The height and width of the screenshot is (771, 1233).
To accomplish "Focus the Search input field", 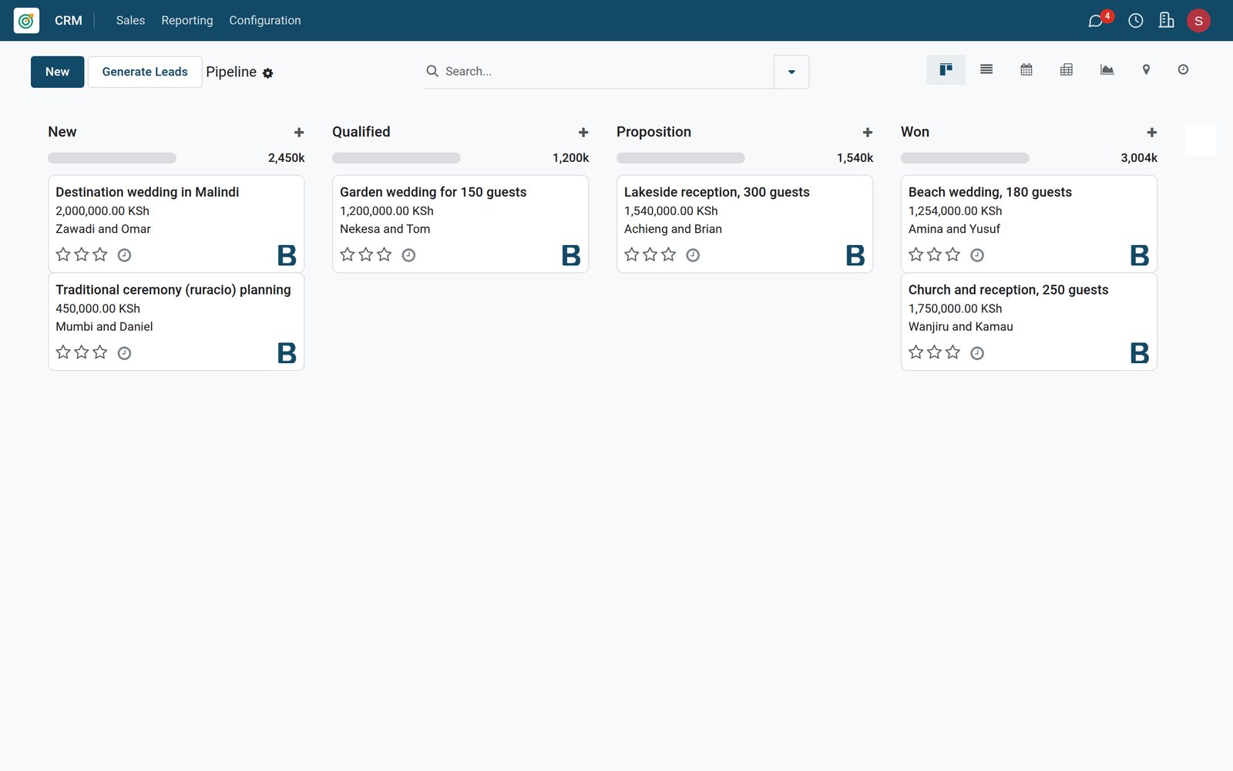I will (606, 72).
